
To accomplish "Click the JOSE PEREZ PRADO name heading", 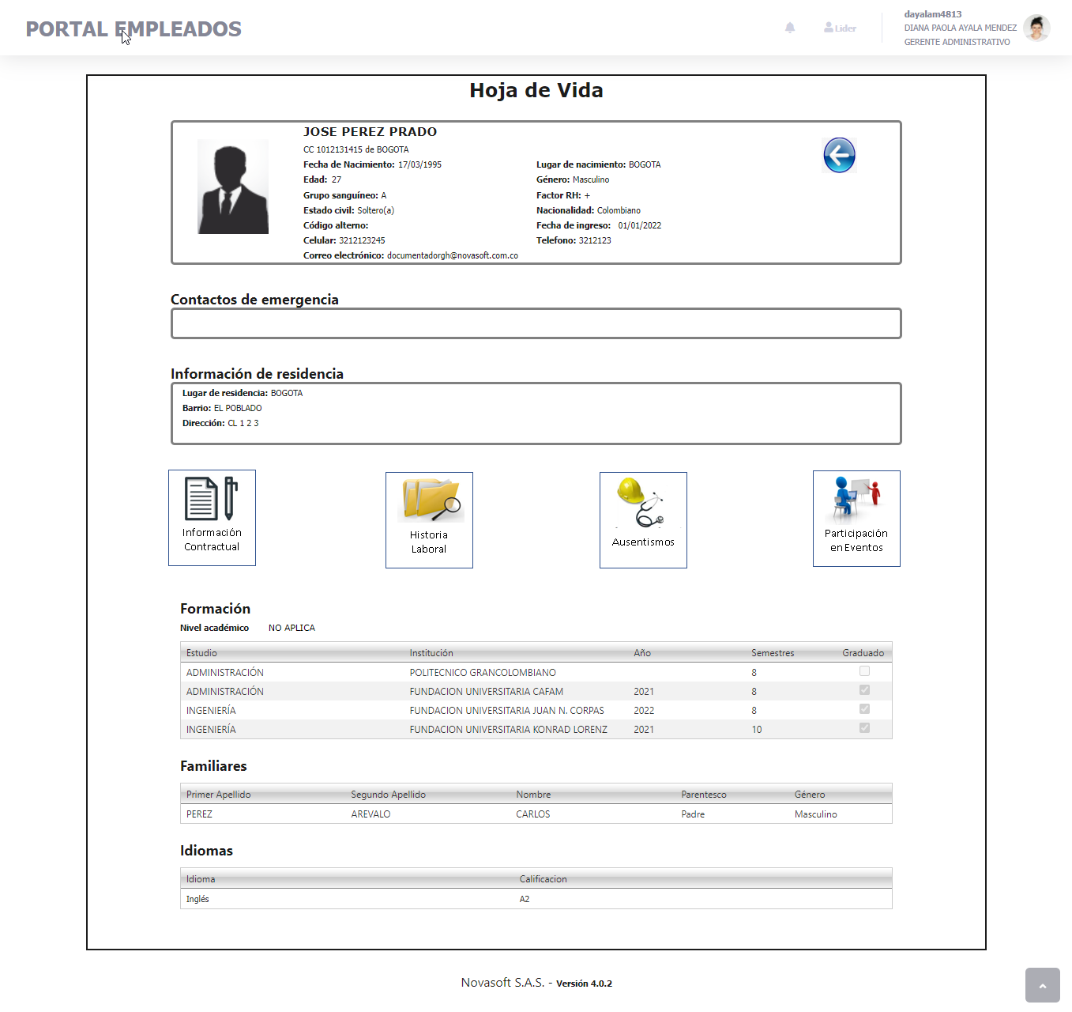I will pyautogui.click(x=370, y=132).
